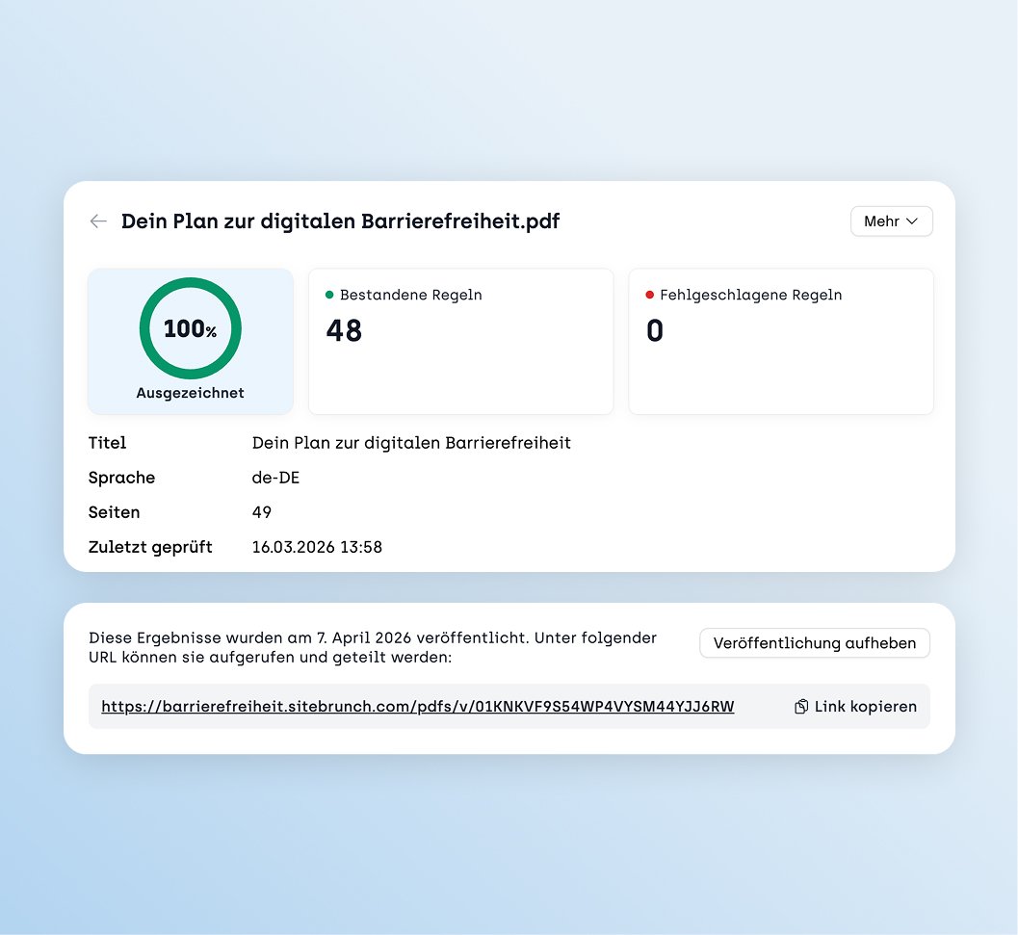Click Veröffentlichung aufheben to unpublish results
The image size is (1018, 935).
click(814, 642)
